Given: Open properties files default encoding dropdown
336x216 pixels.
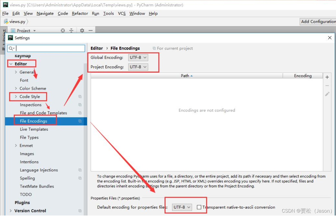Looking at the screenshot, I should [x=182, y=207].
